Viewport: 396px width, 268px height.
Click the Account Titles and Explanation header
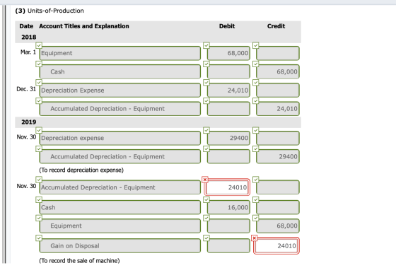coord(84,26)
